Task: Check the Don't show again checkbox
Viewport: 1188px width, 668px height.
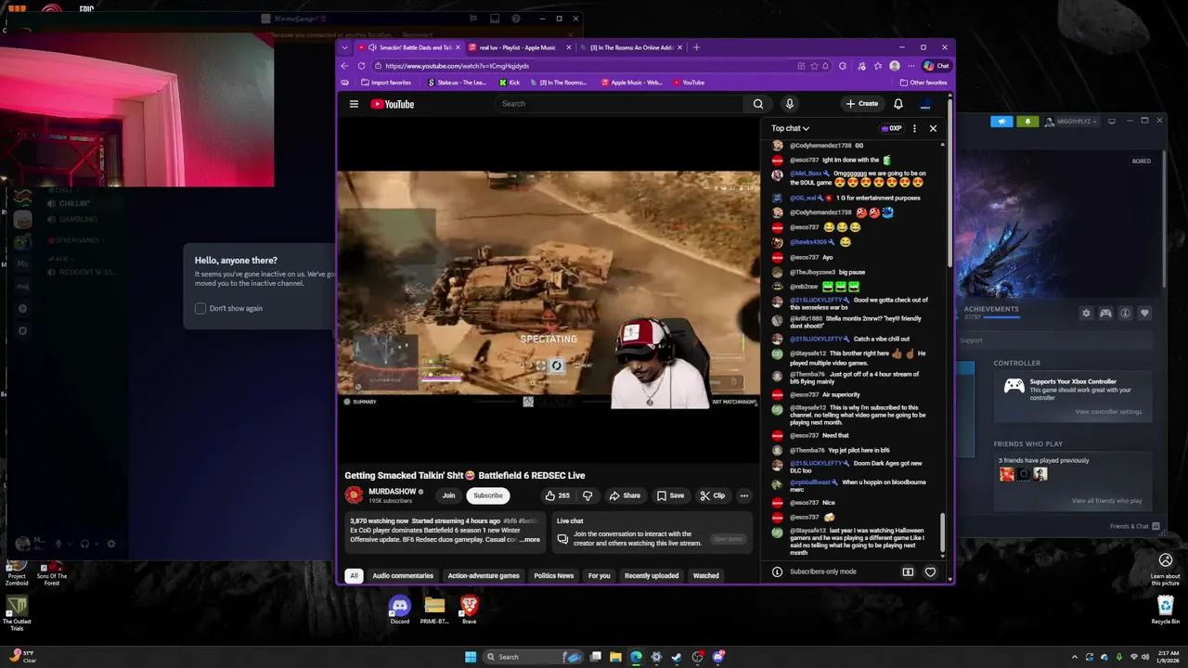Action: tap(200, 308)
